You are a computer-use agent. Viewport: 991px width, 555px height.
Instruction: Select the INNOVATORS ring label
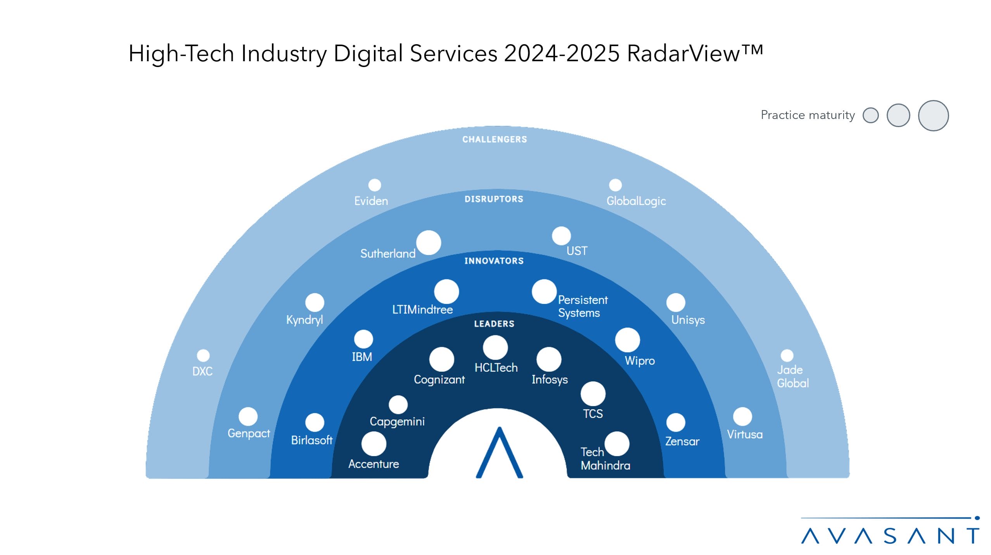click(x=494, y=261)
